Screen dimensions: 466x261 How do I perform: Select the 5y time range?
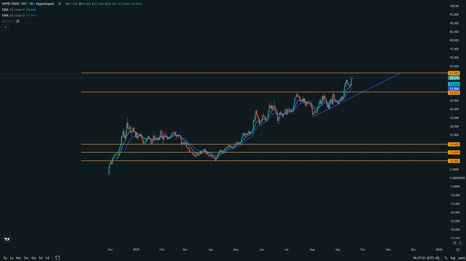tap(5, 258)
